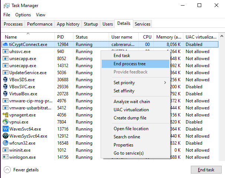This screenshot has height=178, width=225.
Task: Click the vpnagent.exe padlock icon
Action: 6,115
